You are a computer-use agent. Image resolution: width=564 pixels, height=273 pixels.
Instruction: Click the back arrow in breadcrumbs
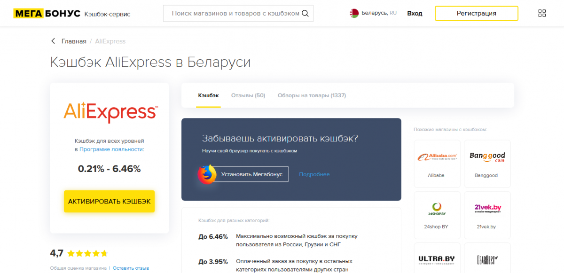click(53, 41)
